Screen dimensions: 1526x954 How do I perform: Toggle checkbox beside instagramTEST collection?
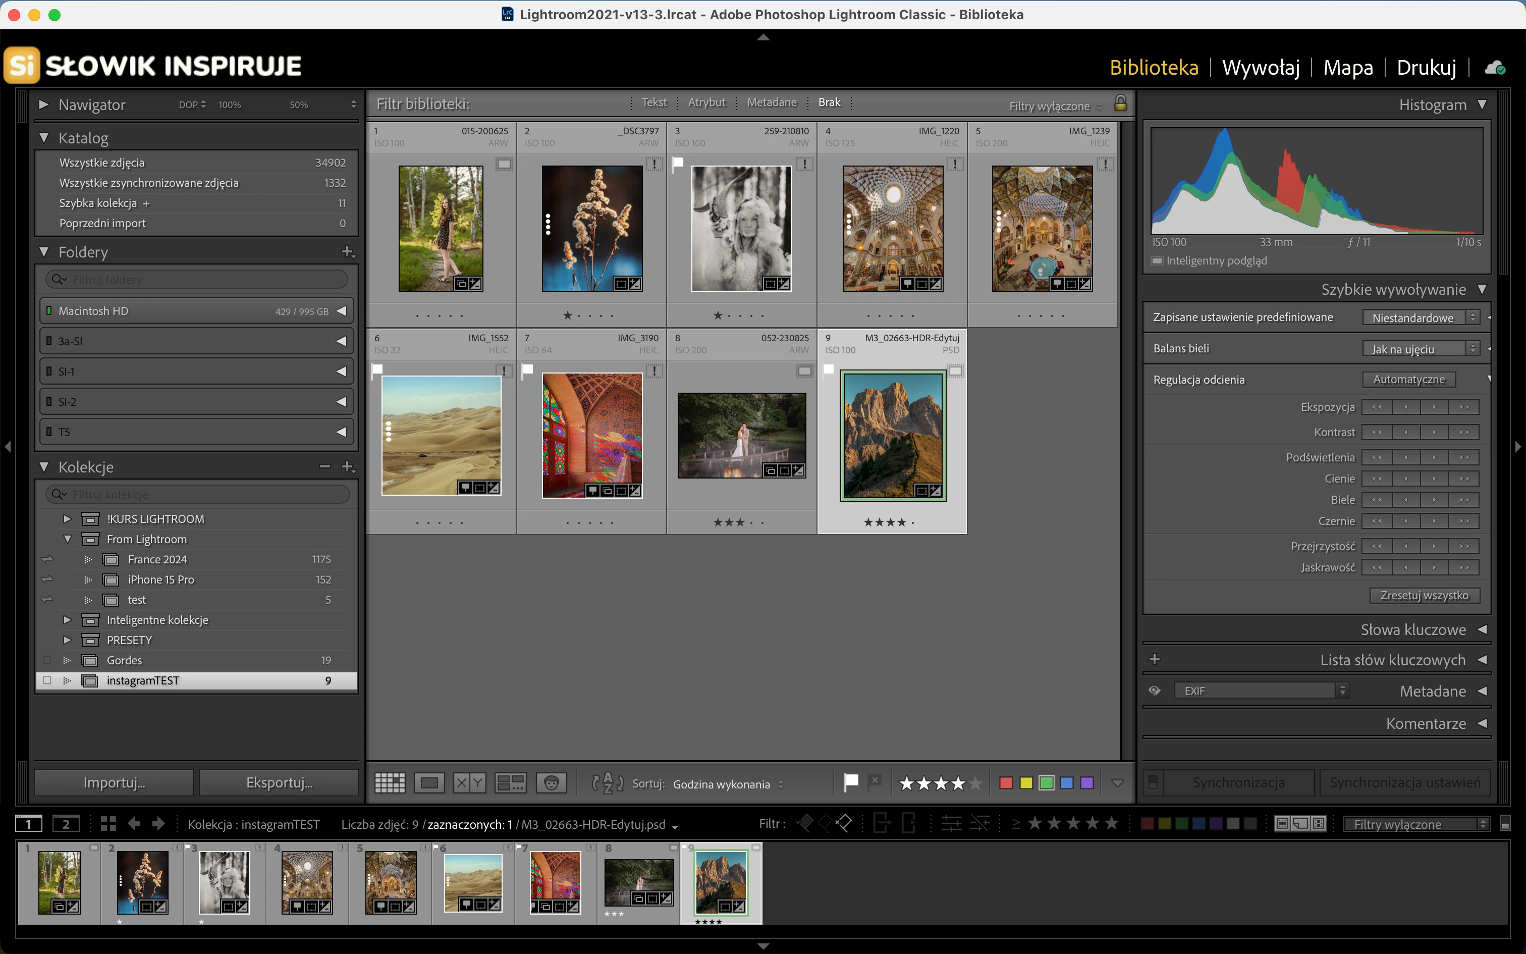pos(46,680)
